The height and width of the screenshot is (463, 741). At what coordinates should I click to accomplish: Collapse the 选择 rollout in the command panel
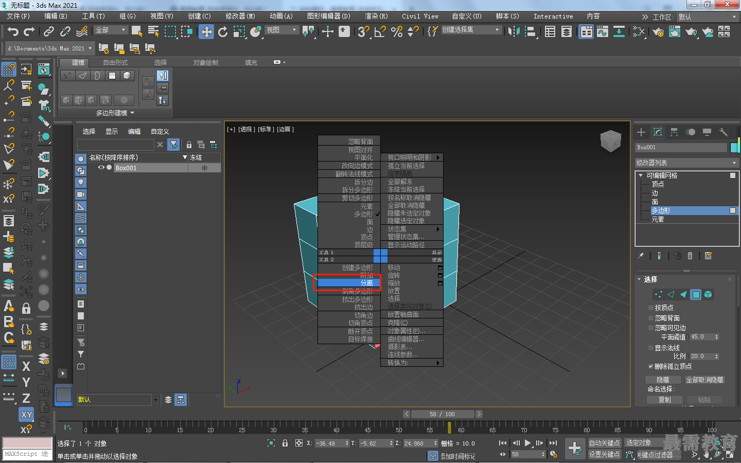point(640,279)
